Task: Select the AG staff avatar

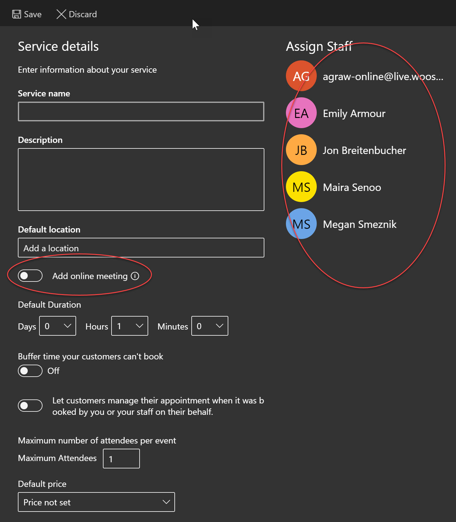Action: click(x=301, y=76)
